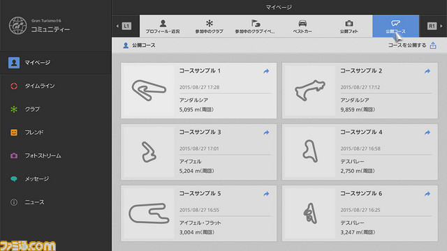Share コースサンプル 1 via arrow icon
The image size is (447, 251).
(x=266, y=71)
